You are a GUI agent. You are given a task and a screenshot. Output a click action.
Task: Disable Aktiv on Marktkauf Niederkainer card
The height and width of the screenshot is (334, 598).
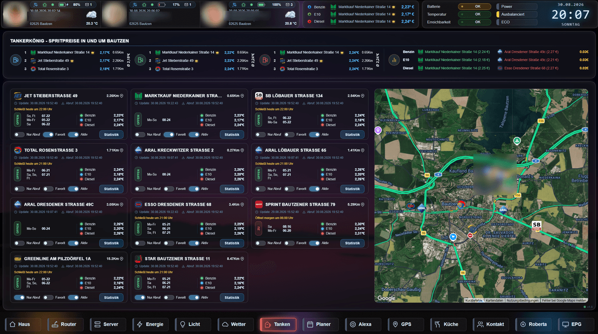click(194, 134)
